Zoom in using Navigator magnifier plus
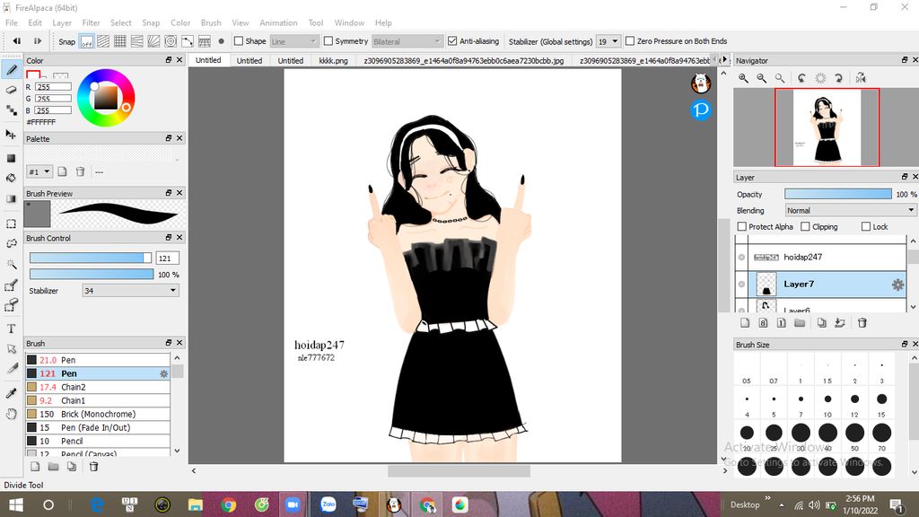The image size is (919, 517). (x=743, y=78)
